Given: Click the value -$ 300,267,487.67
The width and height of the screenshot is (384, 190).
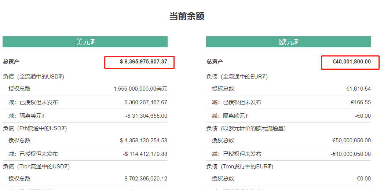Looking at the screenshot, I should (145, 102).
